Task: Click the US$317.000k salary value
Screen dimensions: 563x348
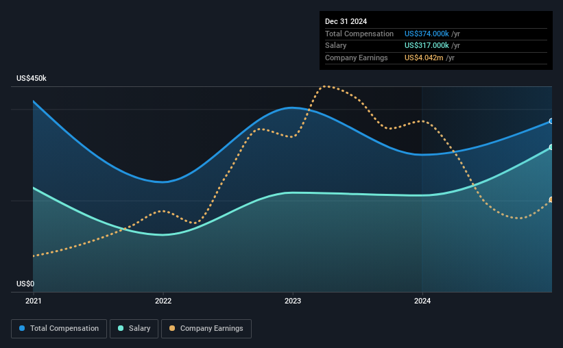Action: pos(427,46)
